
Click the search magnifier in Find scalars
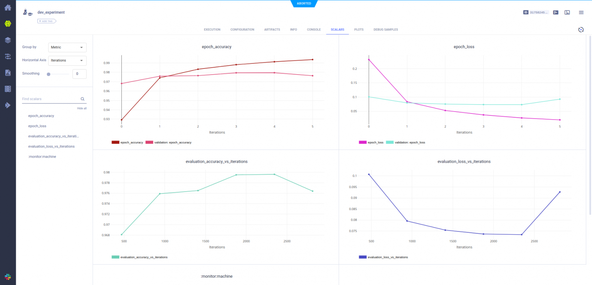82,99
